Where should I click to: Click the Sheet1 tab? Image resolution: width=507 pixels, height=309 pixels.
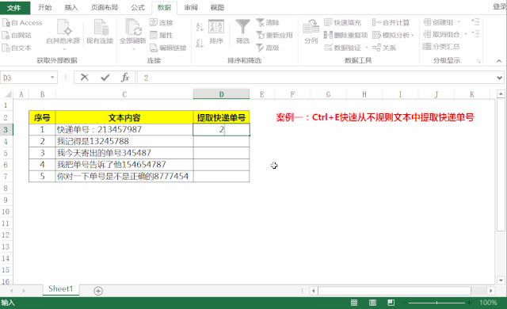[x=61, y=288]
